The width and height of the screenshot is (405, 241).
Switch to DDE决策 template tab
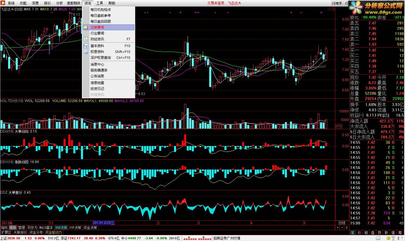(x=61, y=228)
